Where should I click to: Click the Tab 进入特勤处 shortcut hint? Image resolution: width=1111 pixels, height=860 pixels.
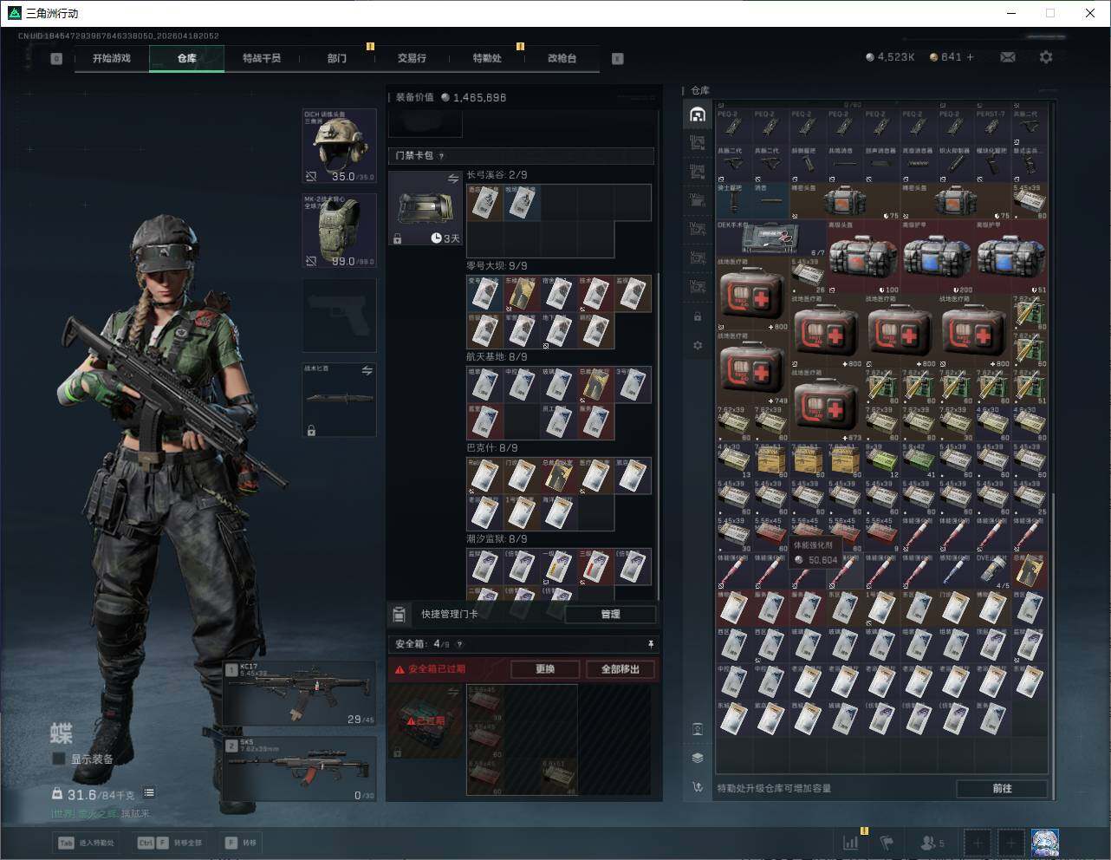(x=86, y=843)
